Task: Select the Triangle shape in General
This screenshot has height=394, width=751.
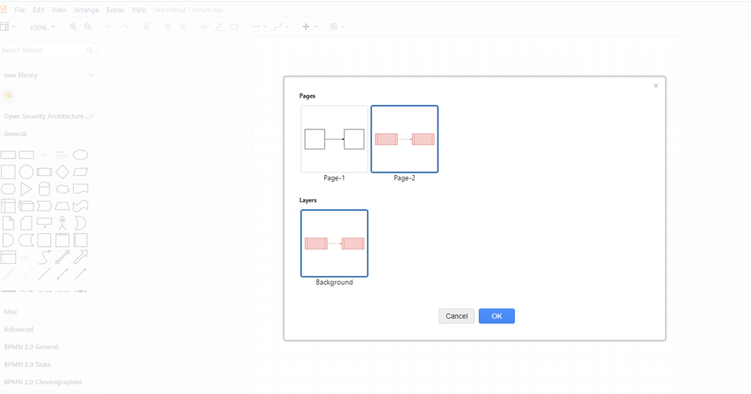Action: 26,189
